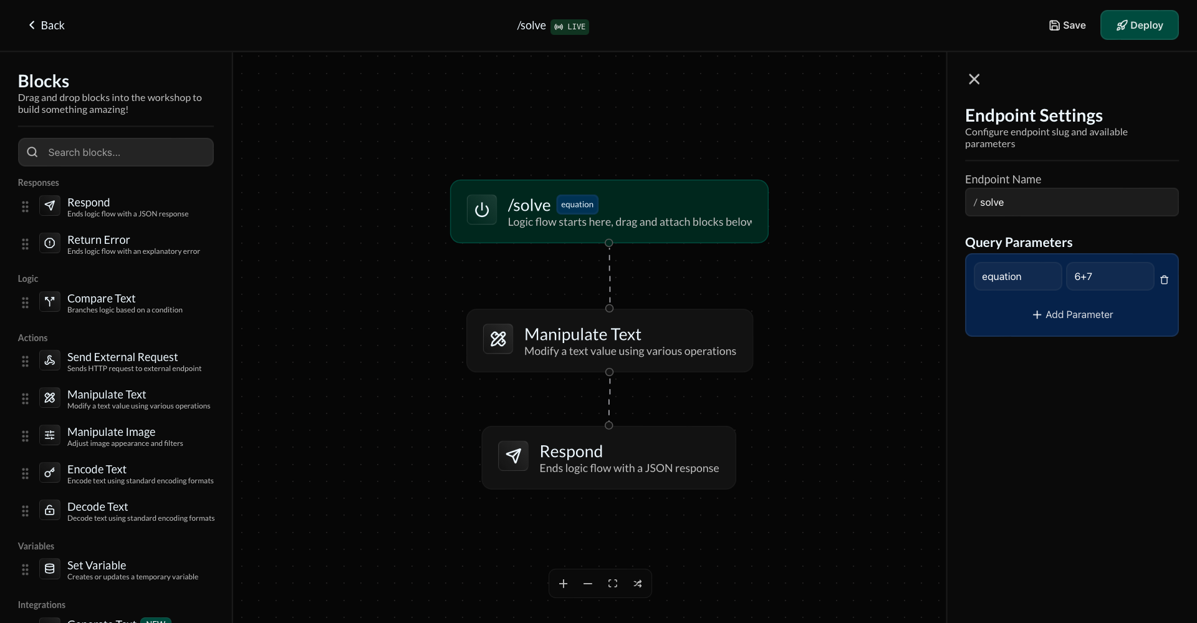
Task: Delete the equation parameter via trash icon
Action: [1165, 280]
